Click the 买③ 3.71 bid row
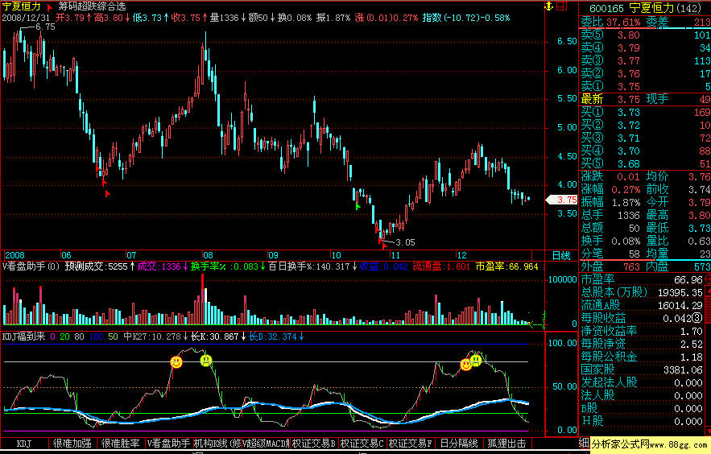The image size is (711, 454). coord(645,138)
